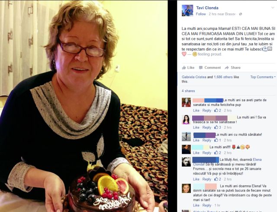Follow Tavi Clonda
The width and height of the screenshot is (277, 212).
coord(201,14)
